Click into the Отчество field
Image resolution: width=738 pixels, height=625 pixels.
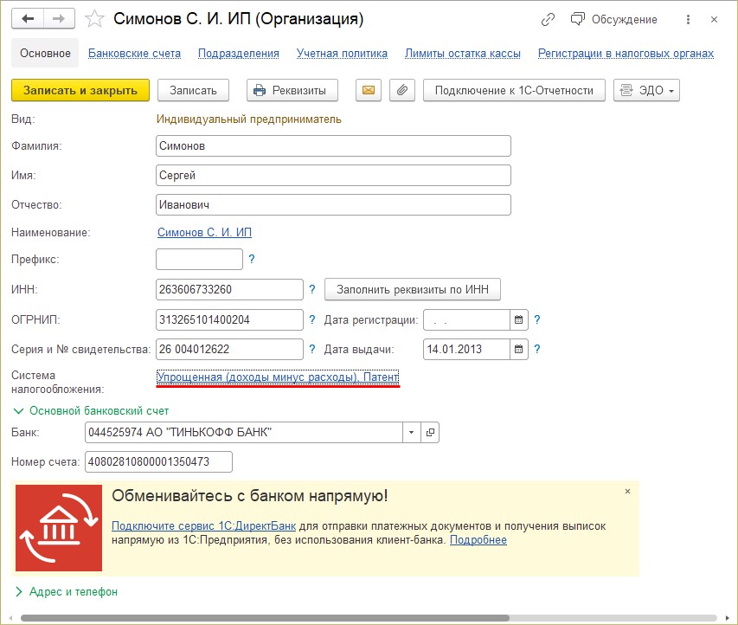point(333,205)
